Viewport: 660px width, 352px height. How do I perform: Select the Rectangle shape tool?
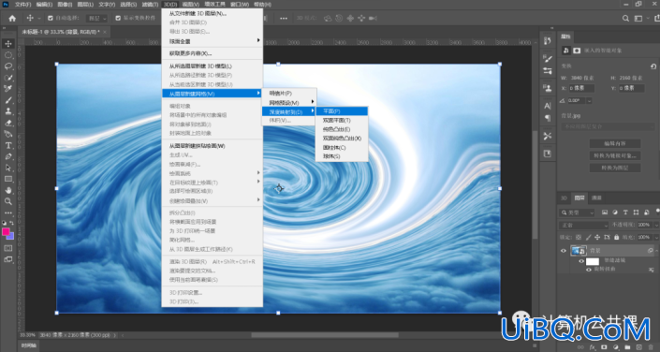pos(8,179)
